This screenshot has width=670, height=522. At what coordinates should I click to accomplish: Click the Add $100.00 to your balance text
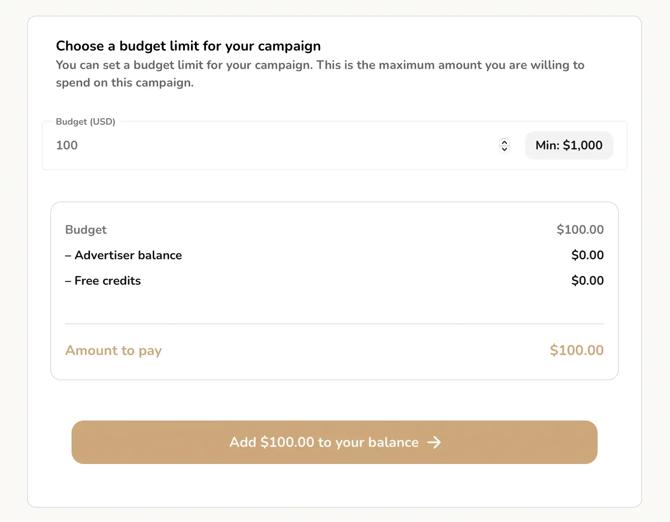point(324,442)
